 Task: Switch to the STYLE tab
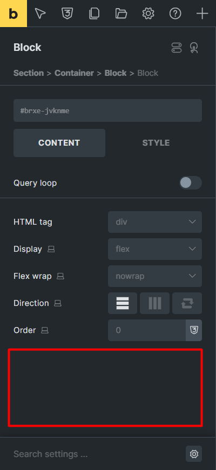pos(156,143)
